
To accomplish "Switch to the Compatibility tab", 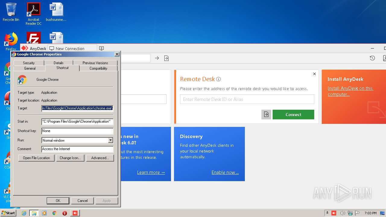I will [98, 68].
